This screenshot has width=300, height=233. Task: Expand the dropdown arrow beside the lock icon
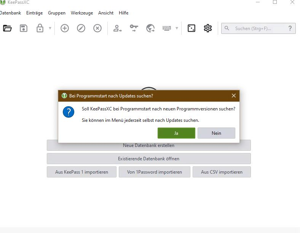click(50, 28)
